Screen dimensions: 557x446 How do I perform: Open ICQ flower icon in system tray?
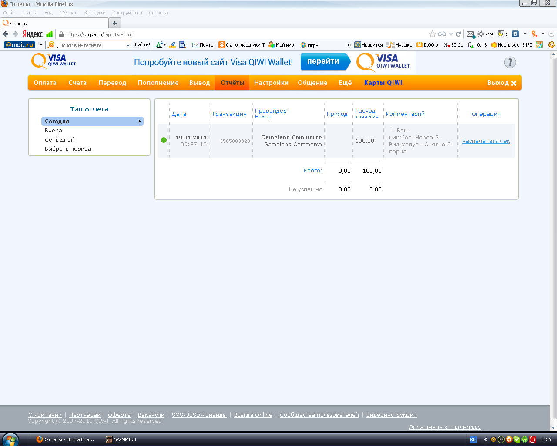pyautogui.click(x=524, y=439)
